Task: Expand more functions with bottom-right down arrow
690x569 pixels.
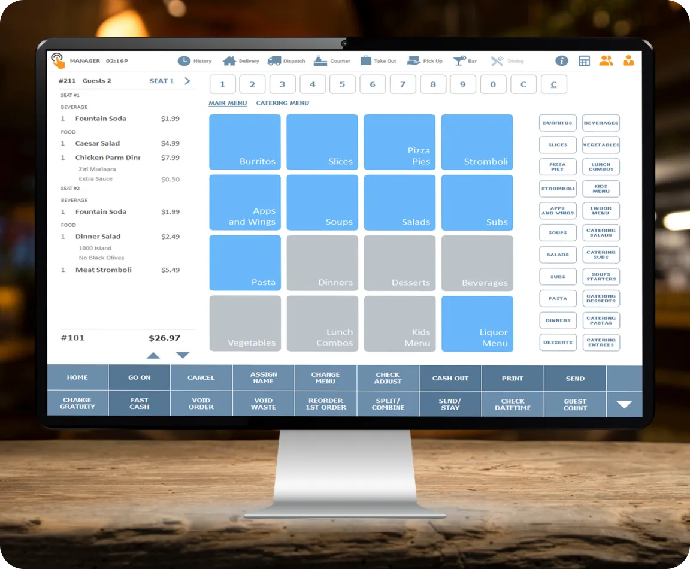Action: [624, 404]
